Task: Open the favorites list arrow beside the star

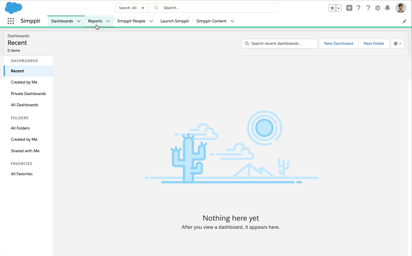Action: tap(339, 8)
